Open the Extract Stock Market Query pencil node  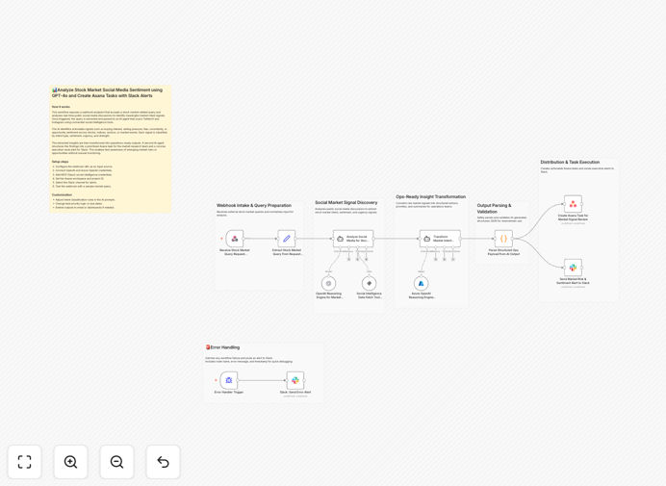click(x=287, y=239)
